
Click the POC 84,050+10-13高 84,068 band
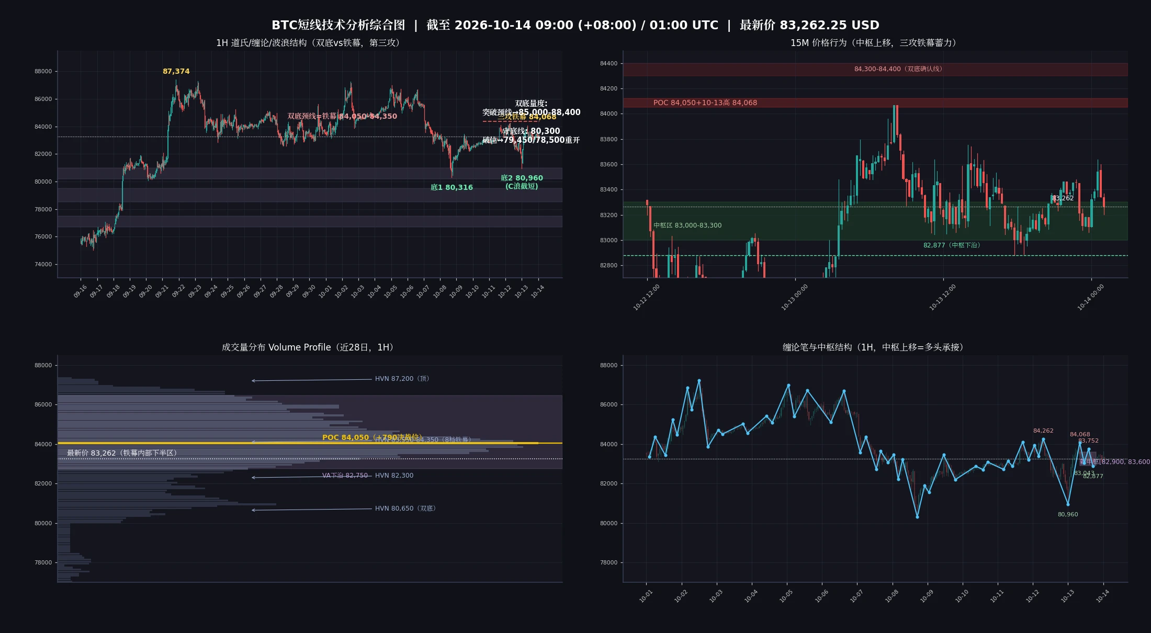click(875, 103)
